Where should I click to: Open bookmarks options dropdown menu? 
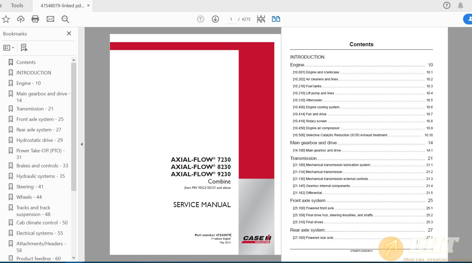9,48
